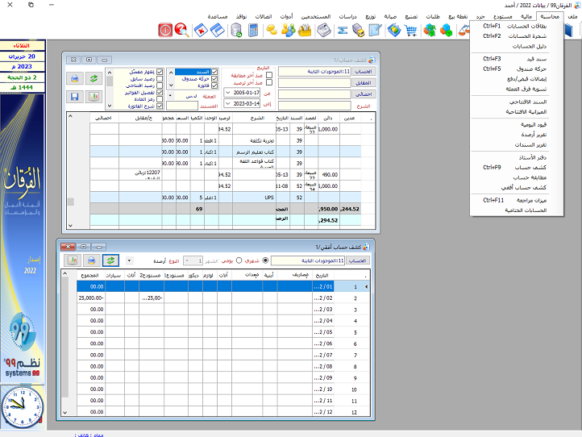Click the floppy disk save icon
This screenshot has width=582, height=437.
pyautogui.click(x=75, y=97)
